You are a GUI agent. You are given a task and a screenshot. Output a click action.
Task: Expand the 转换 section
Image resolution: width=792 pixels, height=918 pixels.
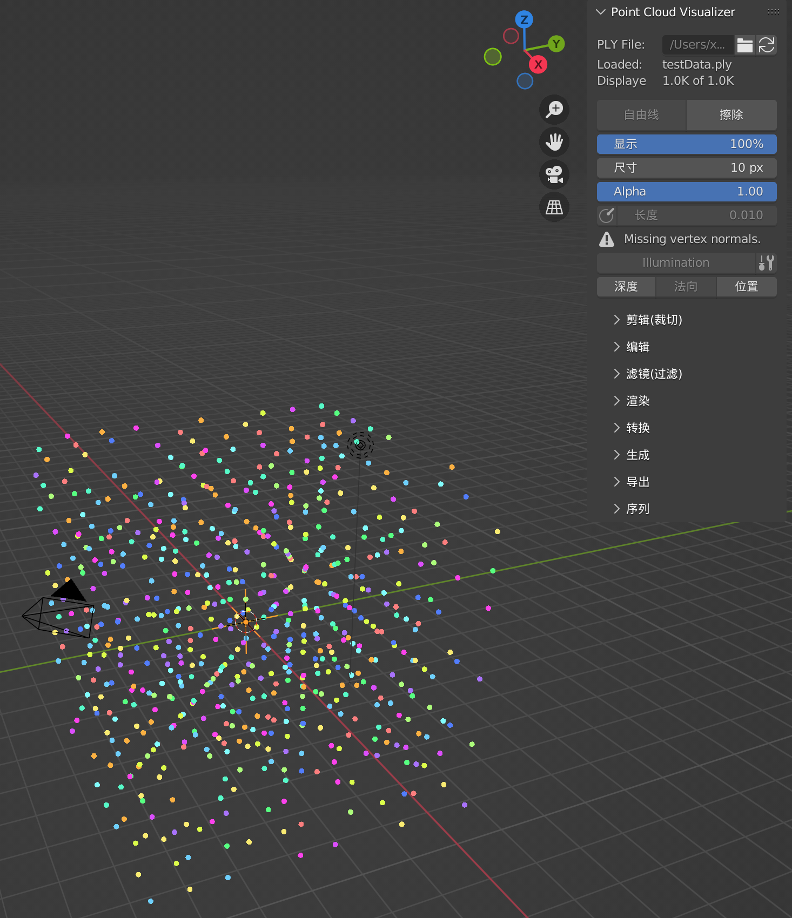pos(617,428)
